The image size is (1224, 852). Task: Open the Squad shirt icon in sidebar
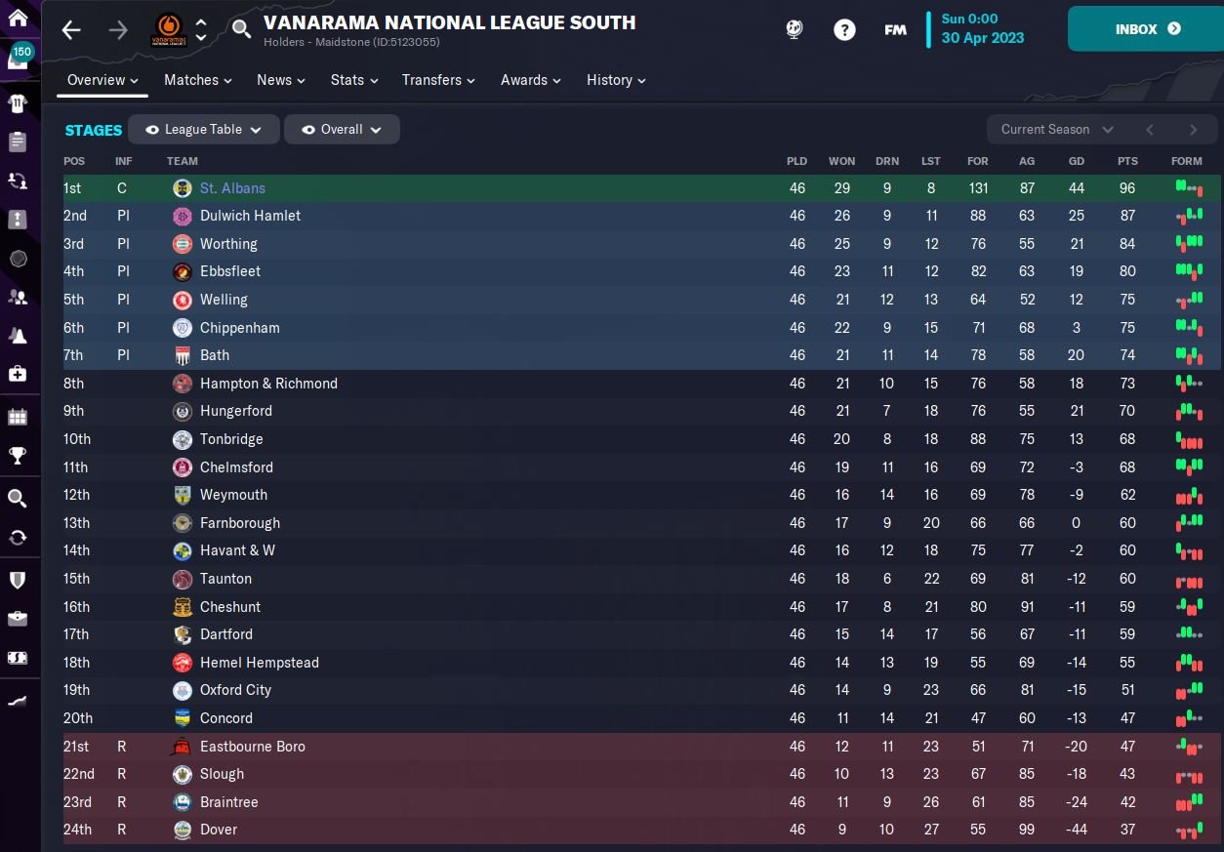point(18,102)
